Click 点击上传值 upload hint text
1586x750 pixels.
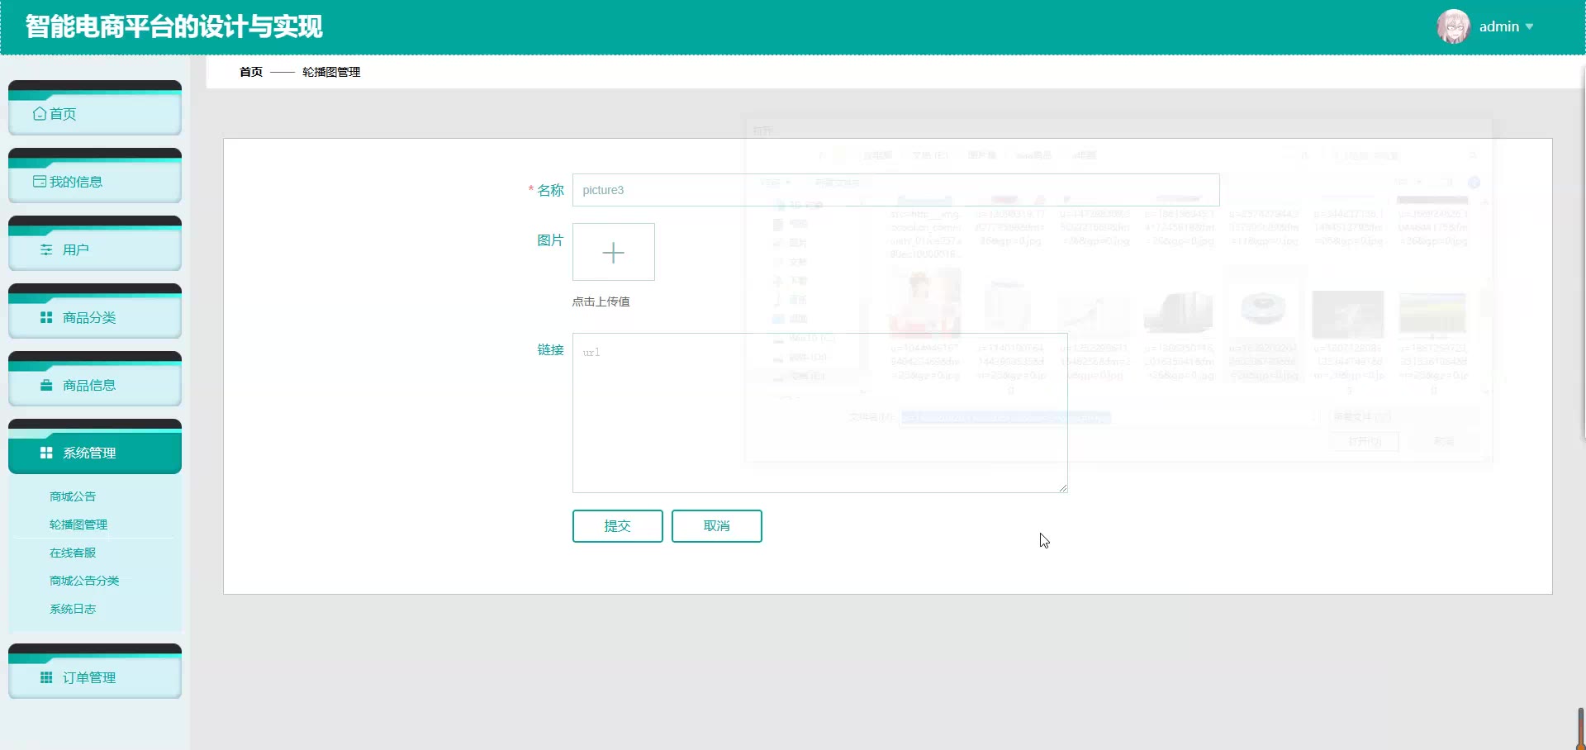tap(601, 301)
